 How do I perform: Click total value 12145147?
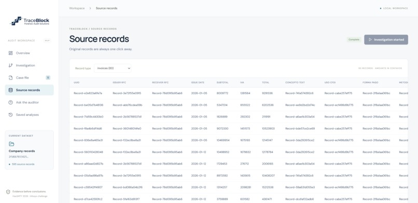pyautogui.click(x=268, y=140)
